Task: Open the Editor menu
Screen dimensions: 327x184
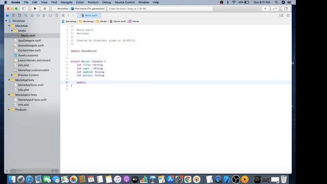Action: 80,2
